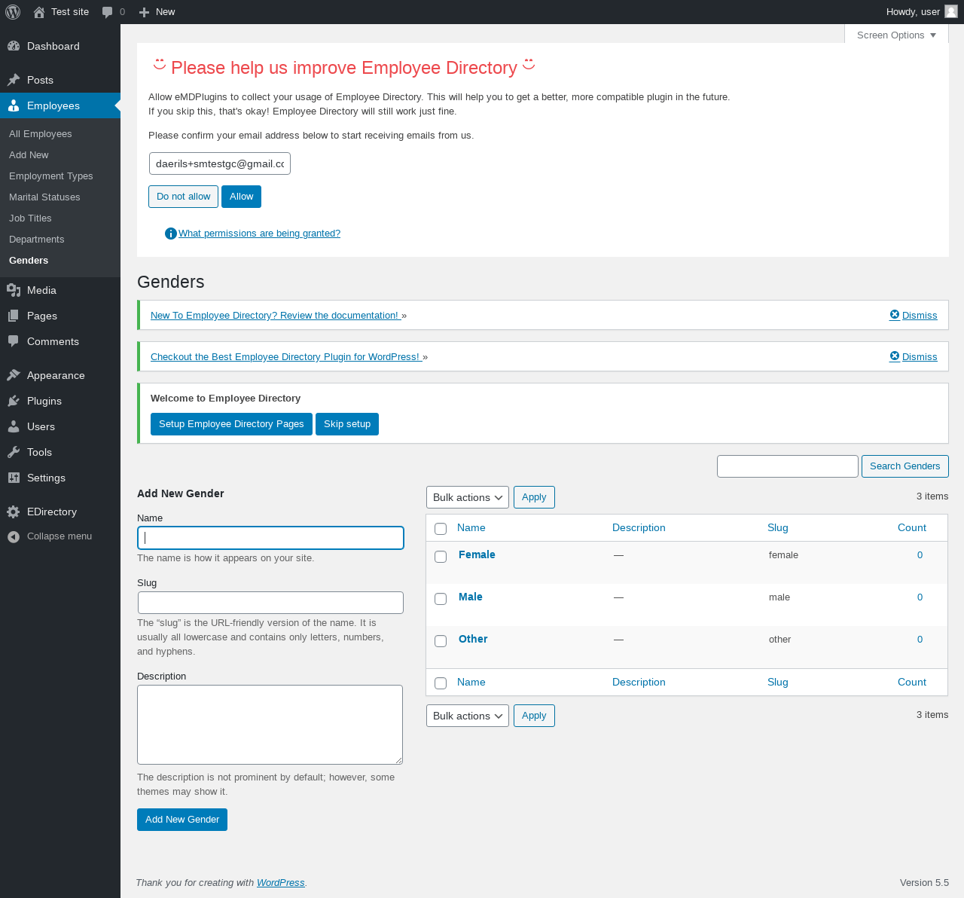Open the Other gender link
This screenshot has height=898, width=964.
coord(473,639)
